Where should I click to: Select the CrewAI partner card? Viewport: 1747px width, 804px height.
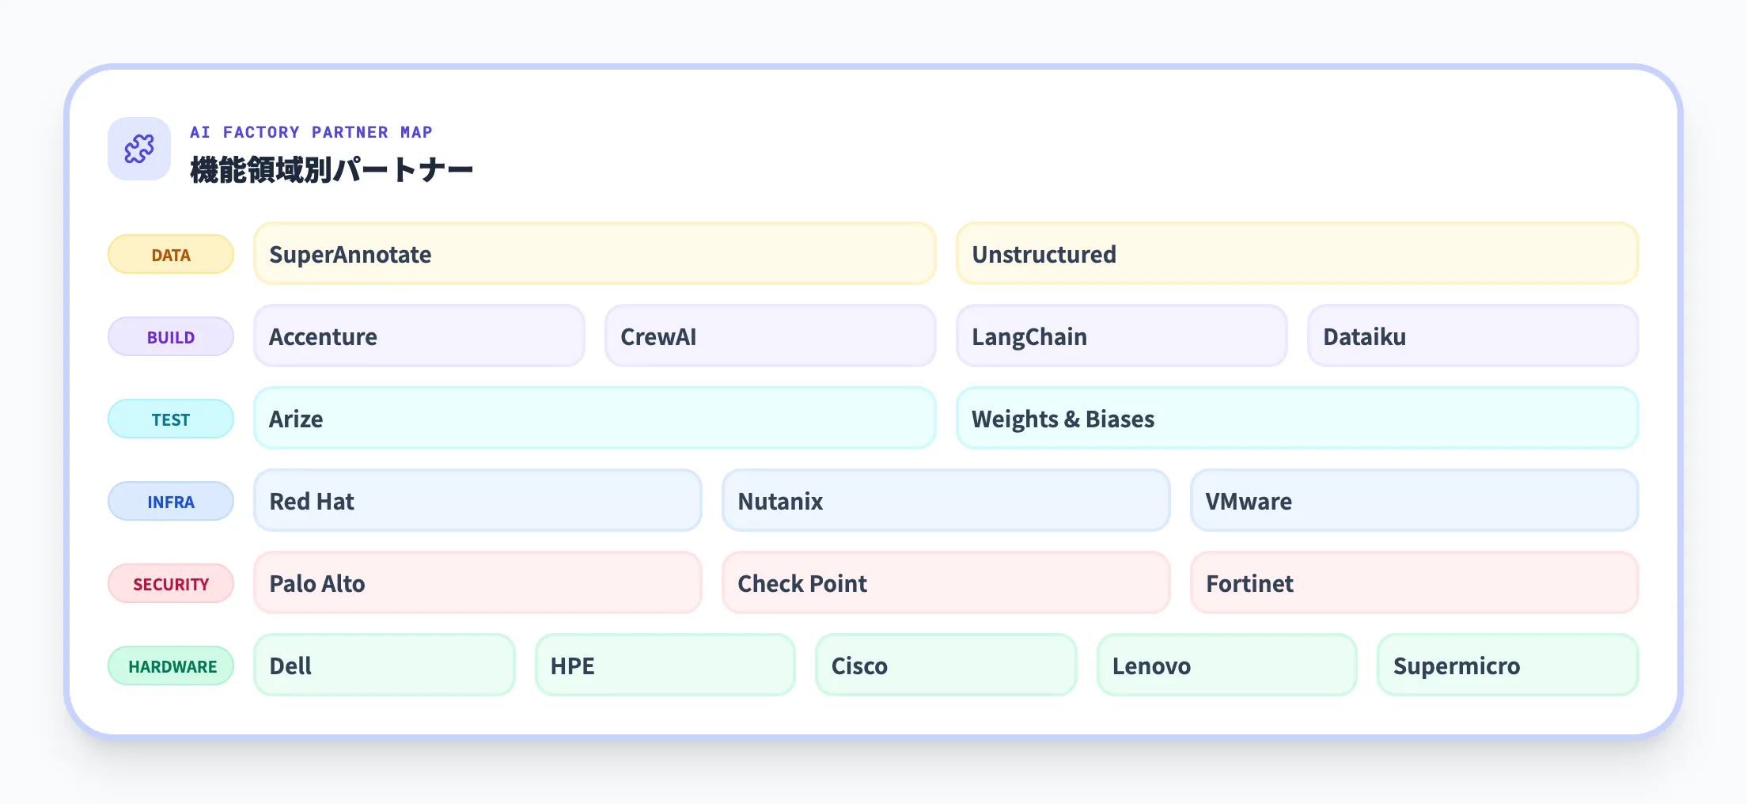coord(770,336)
